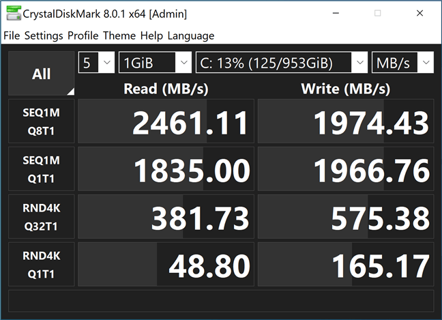This screenshot has width=442, height=320.
Task: Start the SEQ1M Q8T1 test
Action: click(x=41, y=121)
